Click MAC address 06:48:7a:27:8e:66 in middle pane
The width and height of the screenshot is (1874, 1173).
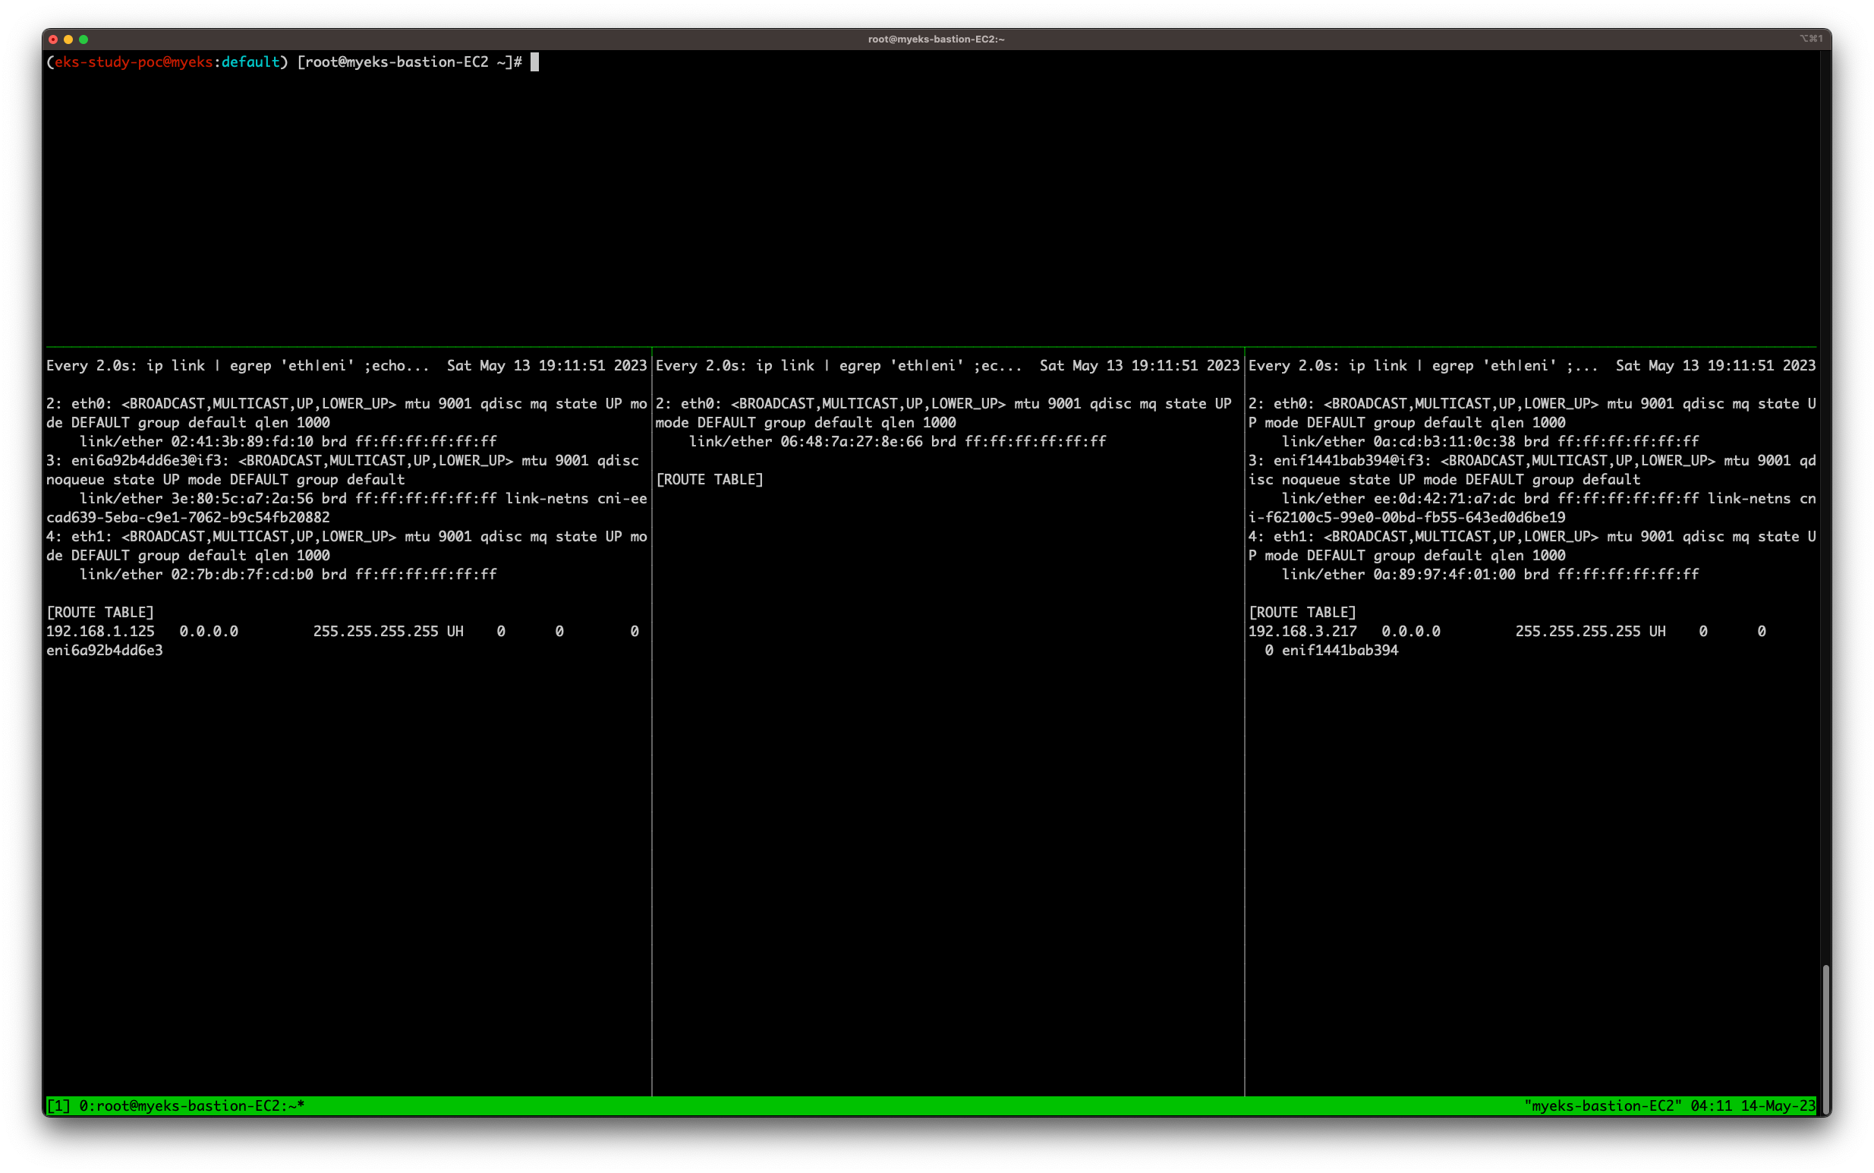(x=852, y=441)
